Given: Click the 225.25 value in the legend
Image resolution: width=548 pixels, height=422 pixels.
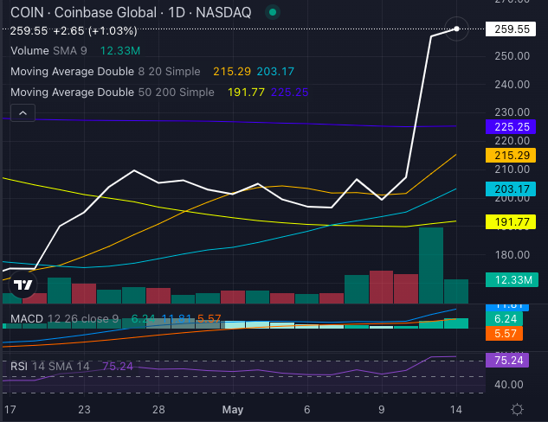Looking at the screenshot, I should click(289, 93).
